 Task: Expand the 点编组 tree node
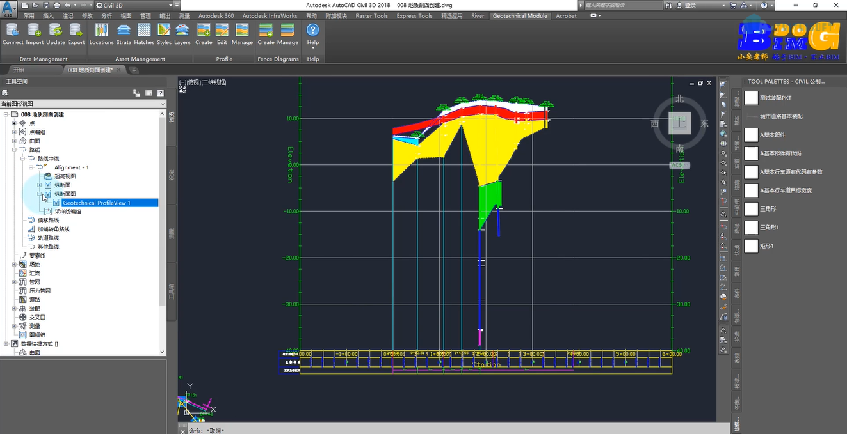[15, 132]
